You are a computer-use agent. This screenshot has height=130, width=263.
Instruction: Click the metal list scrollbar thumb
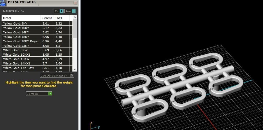(x=75, y=28)
